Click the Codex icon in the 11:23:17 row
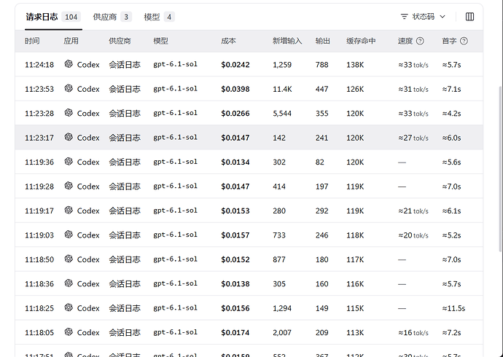The width and height of the screenshot is (503, 357). point(69,137)
